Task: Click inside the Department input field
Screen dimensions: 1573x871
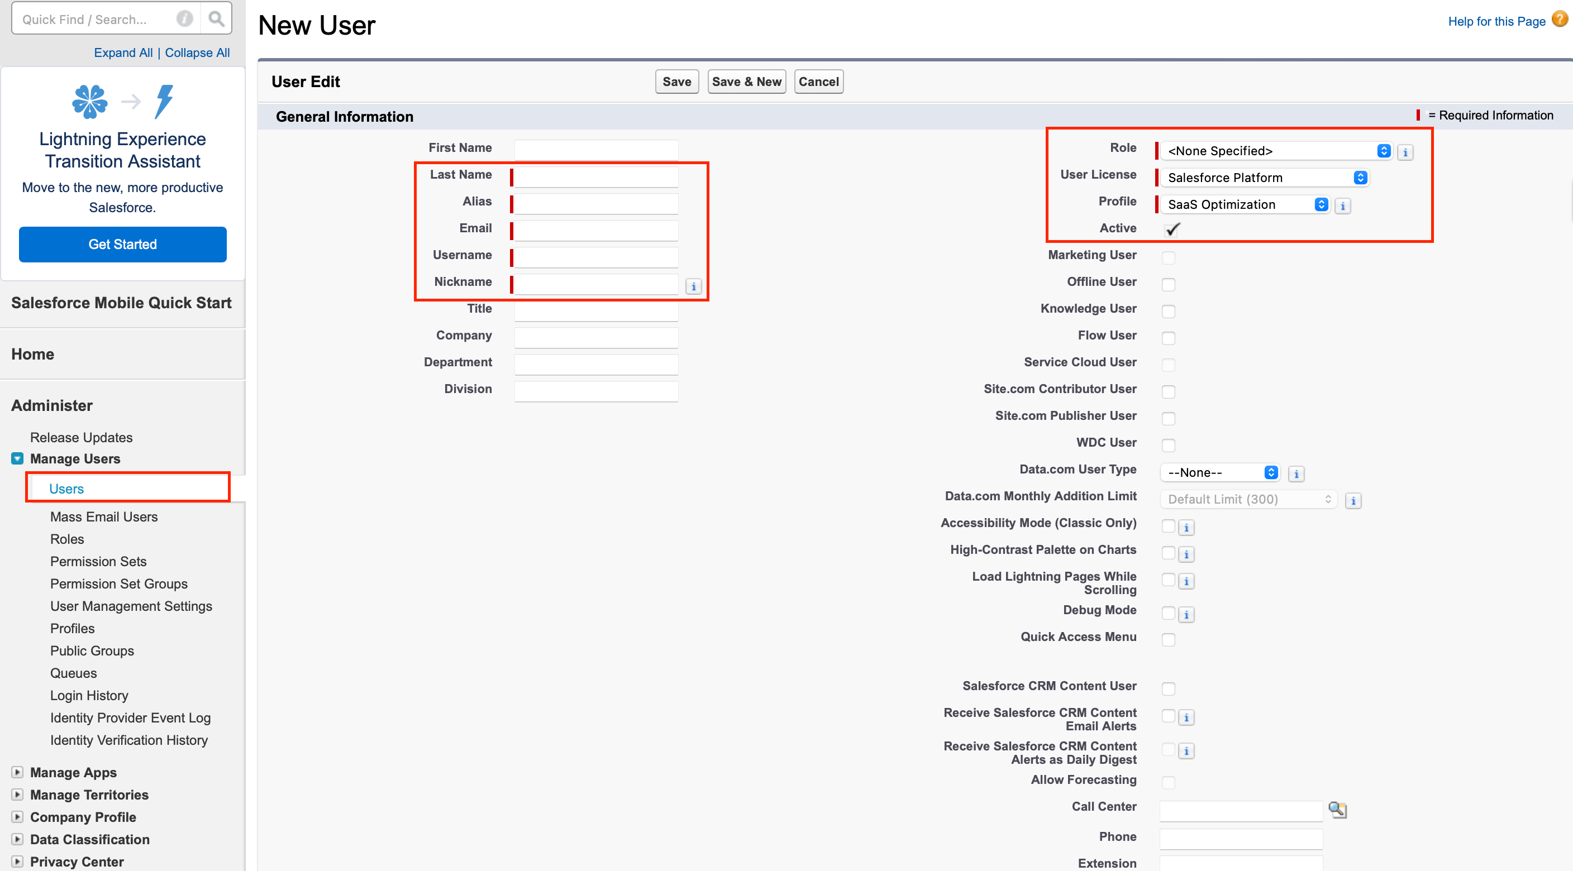Action: pos(595,364)
